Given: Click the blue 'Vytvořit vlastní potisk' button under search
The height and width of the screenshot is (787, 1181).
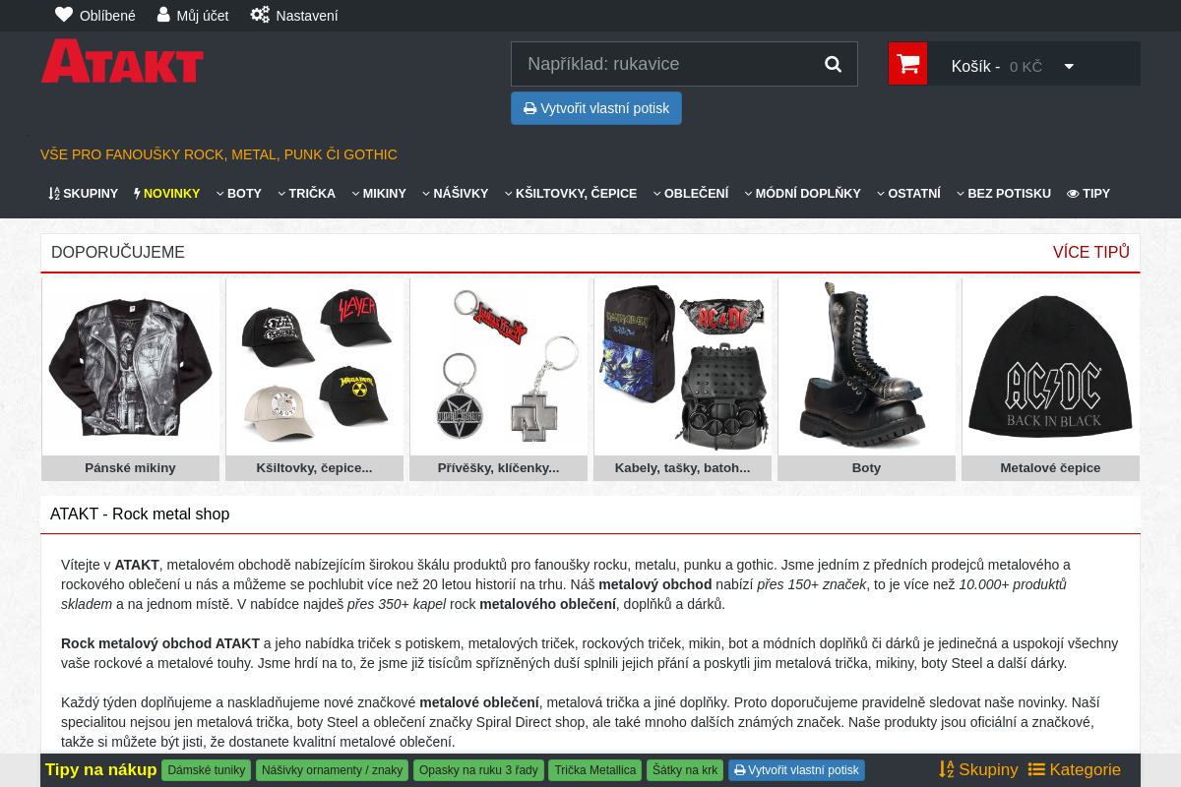Looking at the screenshot, I should 596,108.
